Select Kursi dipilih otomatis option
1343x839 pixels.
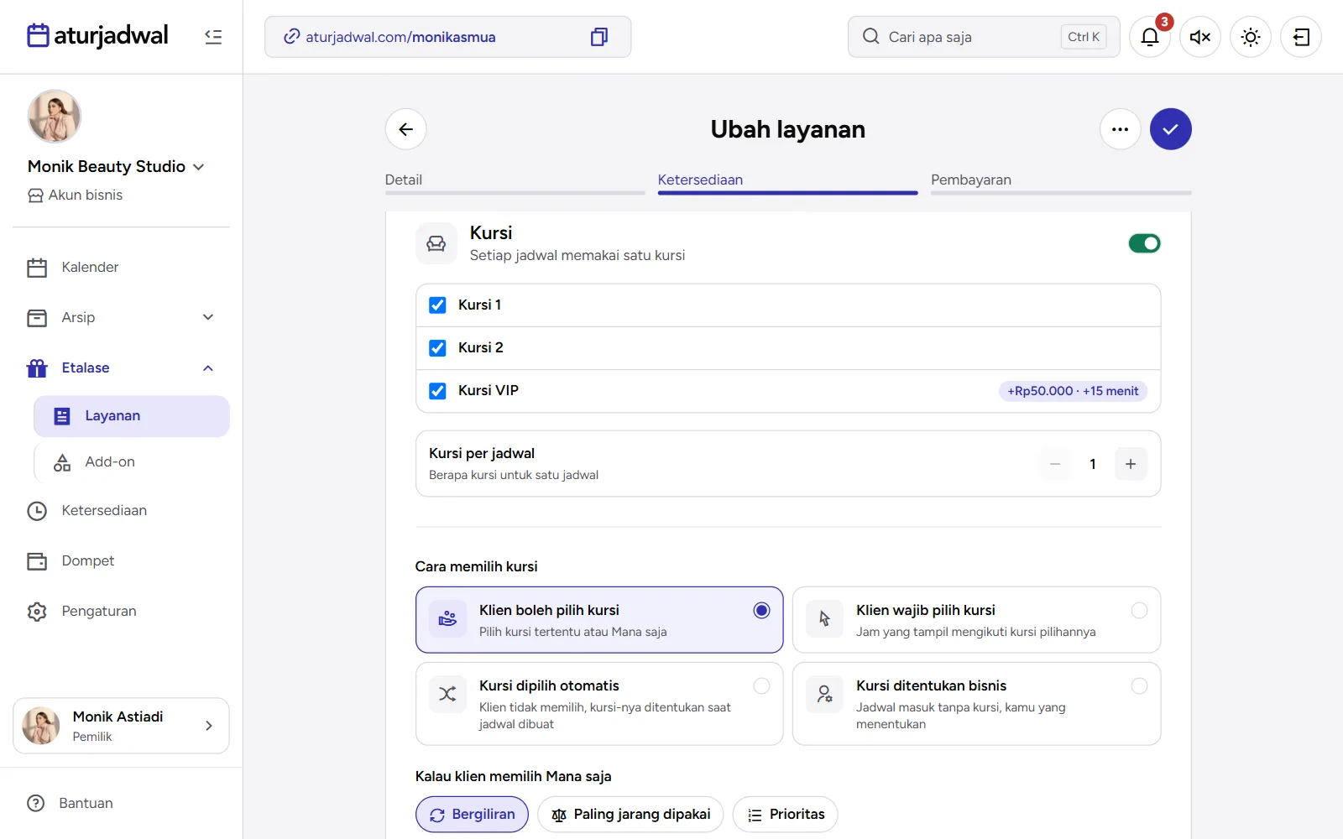click(599, 704)
